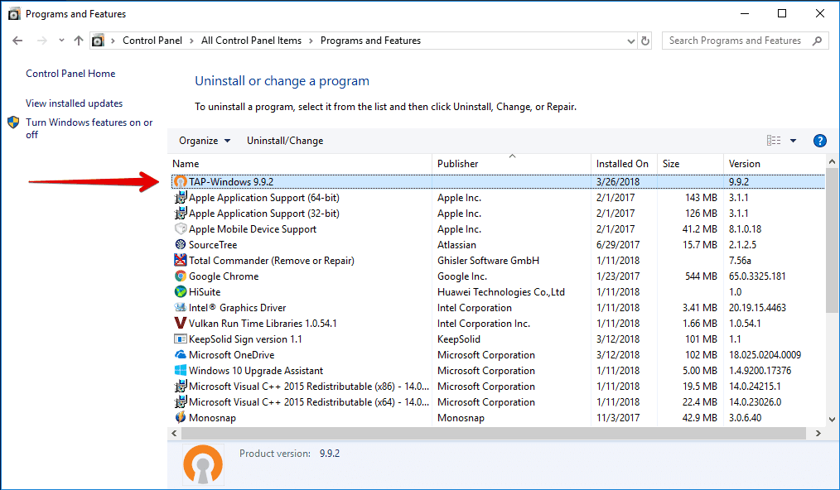Click the SourceTree globe icon

pos(180,244)
